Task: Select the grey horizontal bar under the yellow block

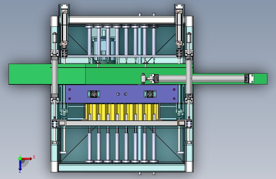Action: [122, 123]
